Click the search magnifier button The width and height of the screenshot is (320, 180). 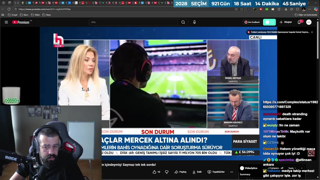[x=183, y=22]
